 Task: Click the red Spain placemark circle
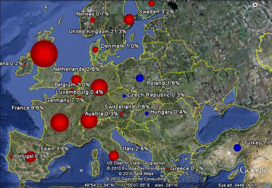[30, 157]
